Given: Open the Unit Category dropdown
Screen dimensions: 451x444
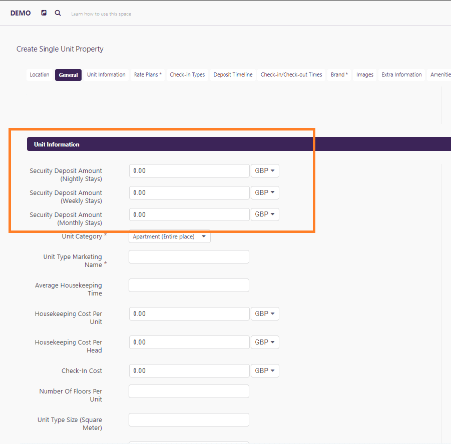Looking at the screenshot, I should [x=170, y=236].
